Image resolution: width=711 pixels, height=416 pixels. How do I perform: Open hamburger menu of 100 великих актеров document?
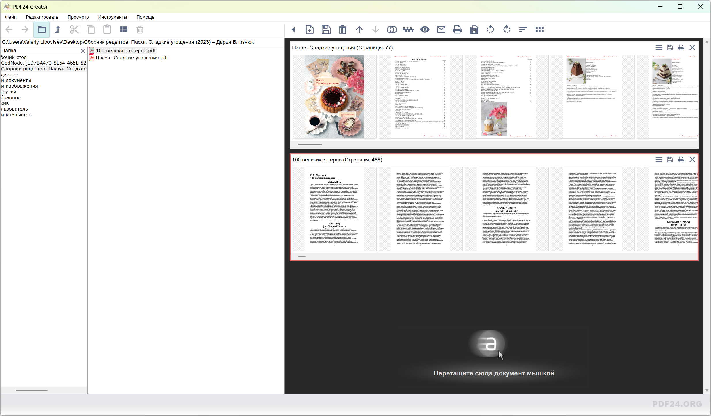click(658, 160)
